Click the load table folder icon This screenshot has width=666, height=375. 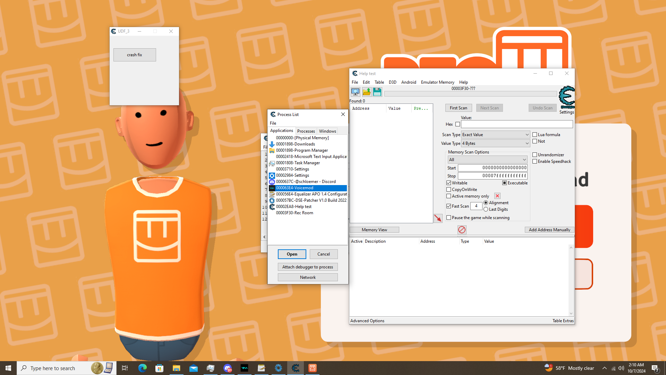click(367, 92)
